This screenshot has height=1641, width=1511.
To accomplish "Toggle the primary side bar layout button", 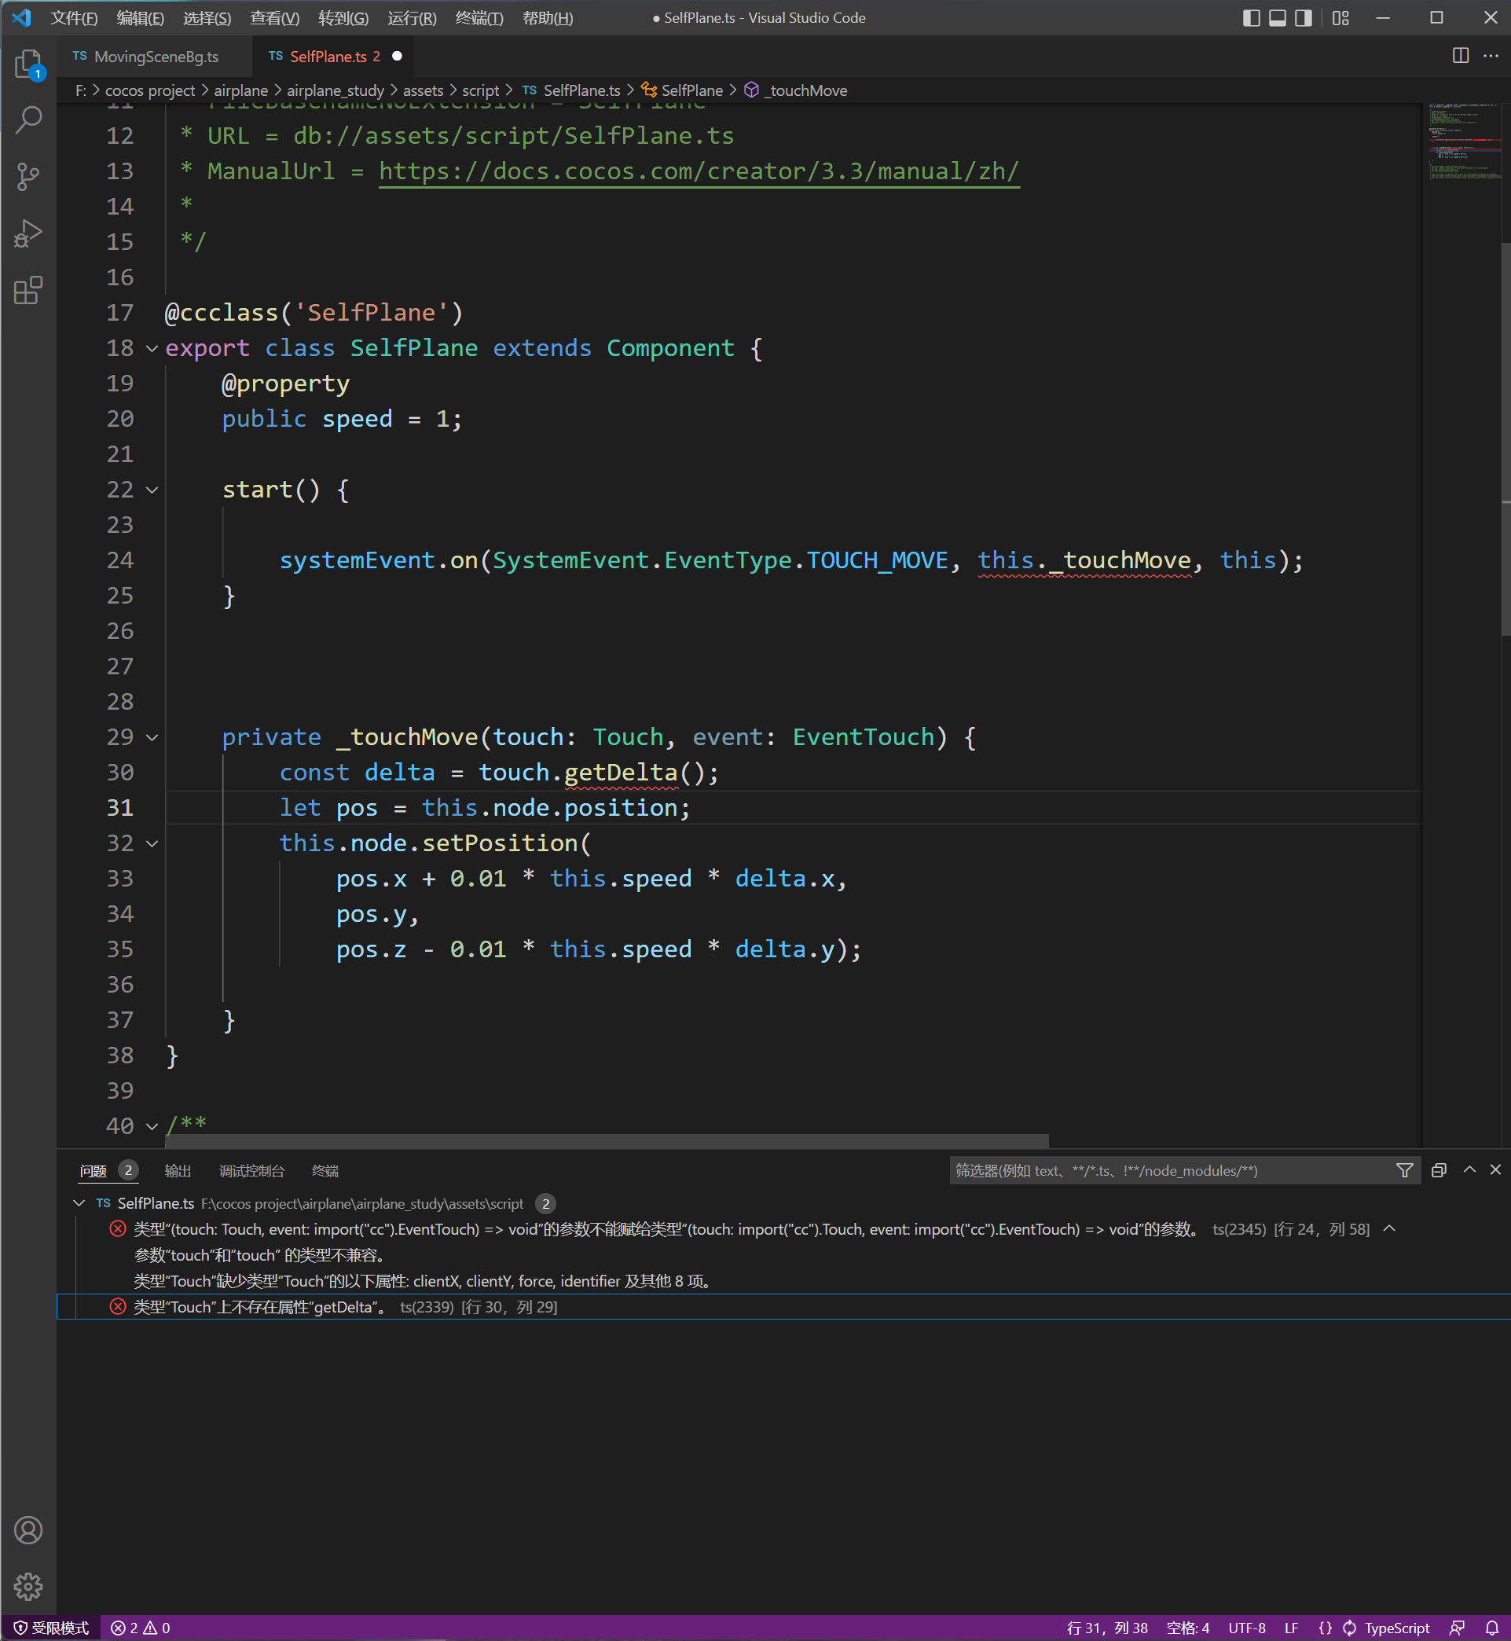I will 1251,18.
